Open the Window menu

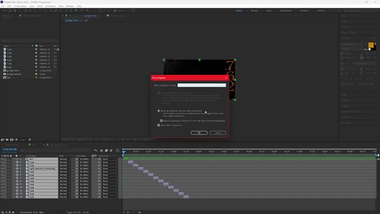70,6
